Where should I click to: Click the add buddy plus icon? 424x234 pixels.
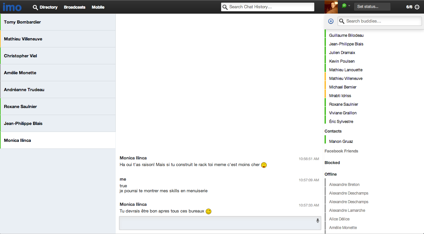point(331,21)
